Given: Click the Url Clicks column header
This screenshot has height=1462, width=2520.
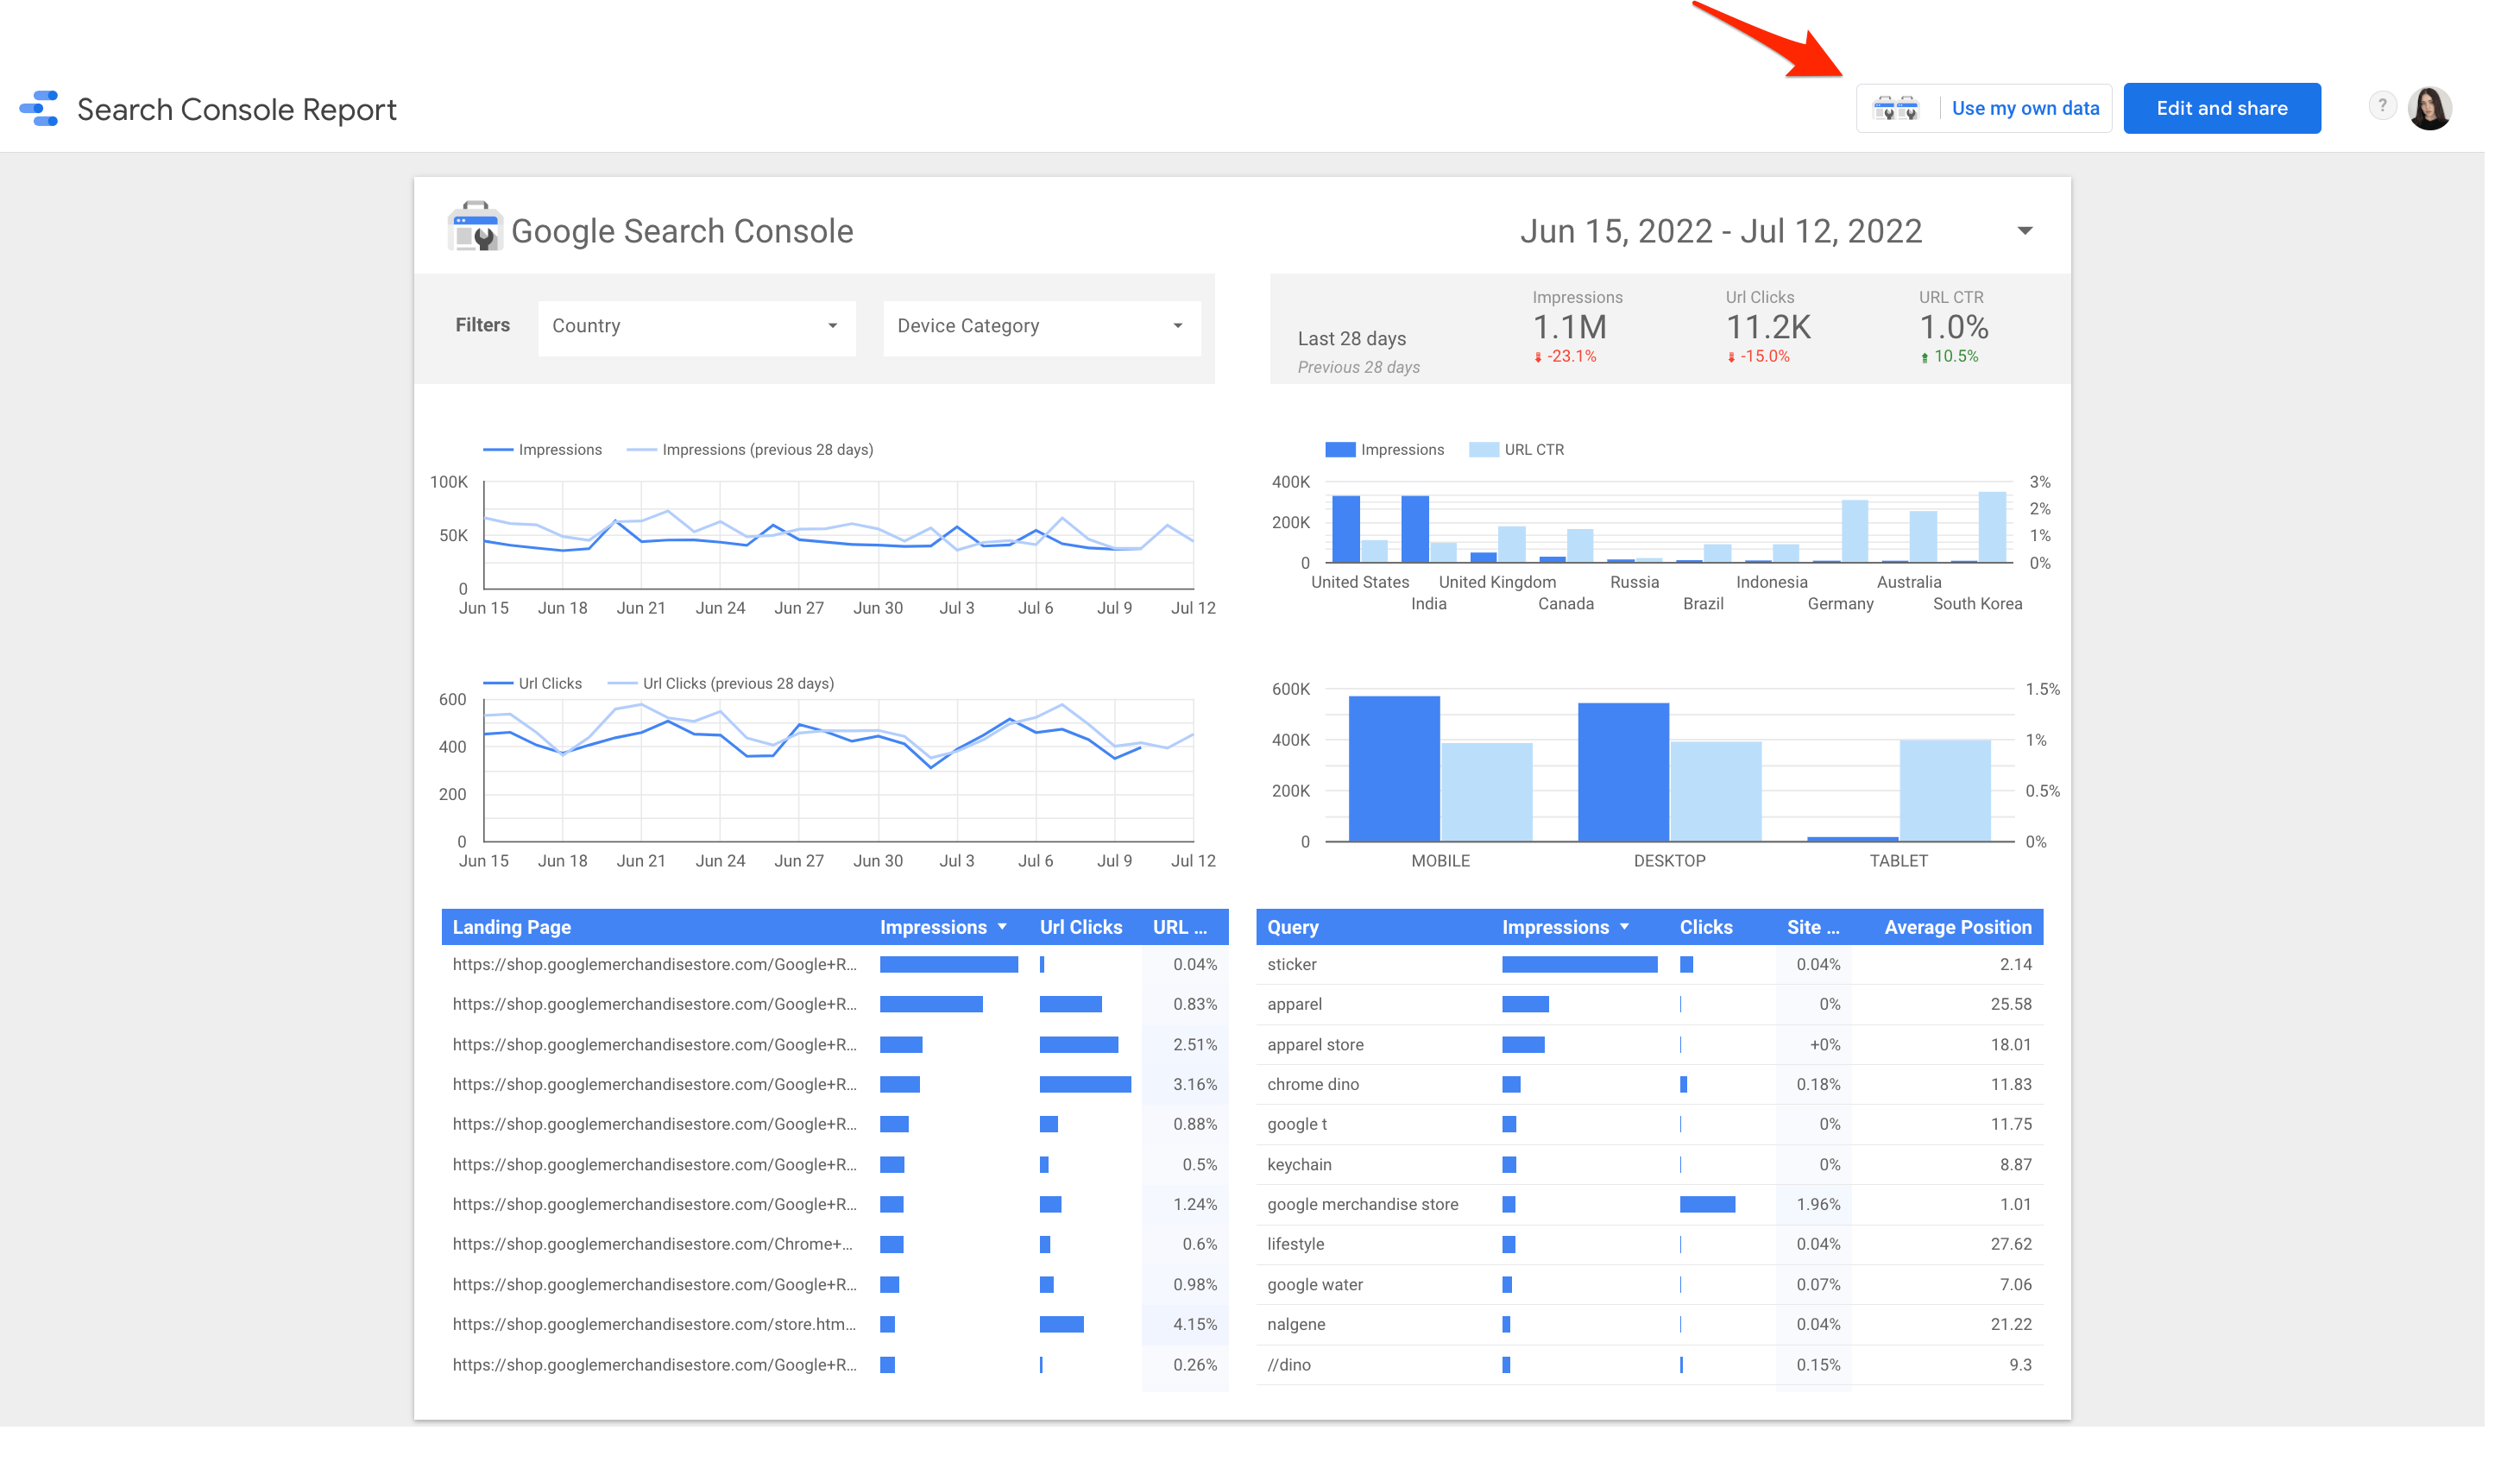Looking at the screenshot, I should (x=1080, y=927).
